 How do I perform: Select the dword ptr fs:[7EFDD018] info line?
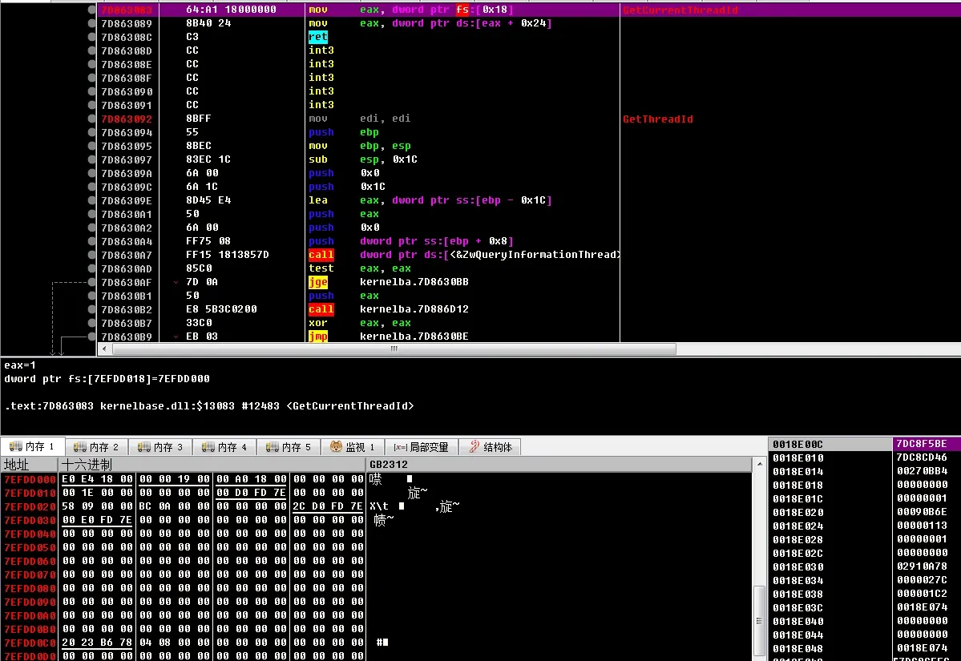point(107,379)
